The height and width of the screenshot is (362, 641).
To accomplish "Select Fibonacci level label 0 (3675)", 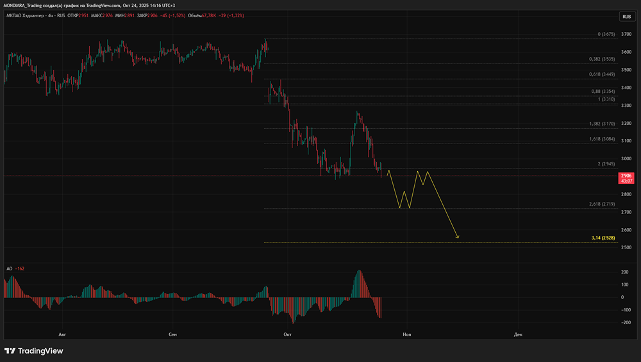I will click(x=606, y=35).
